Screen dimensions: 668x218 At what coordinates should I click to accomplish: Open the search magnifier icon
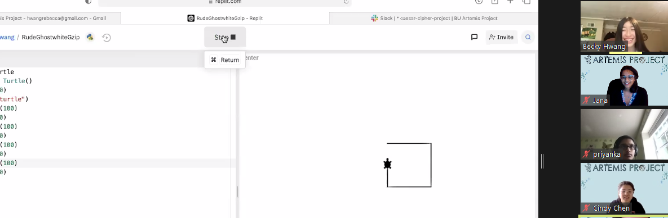[x=528, y=38]
